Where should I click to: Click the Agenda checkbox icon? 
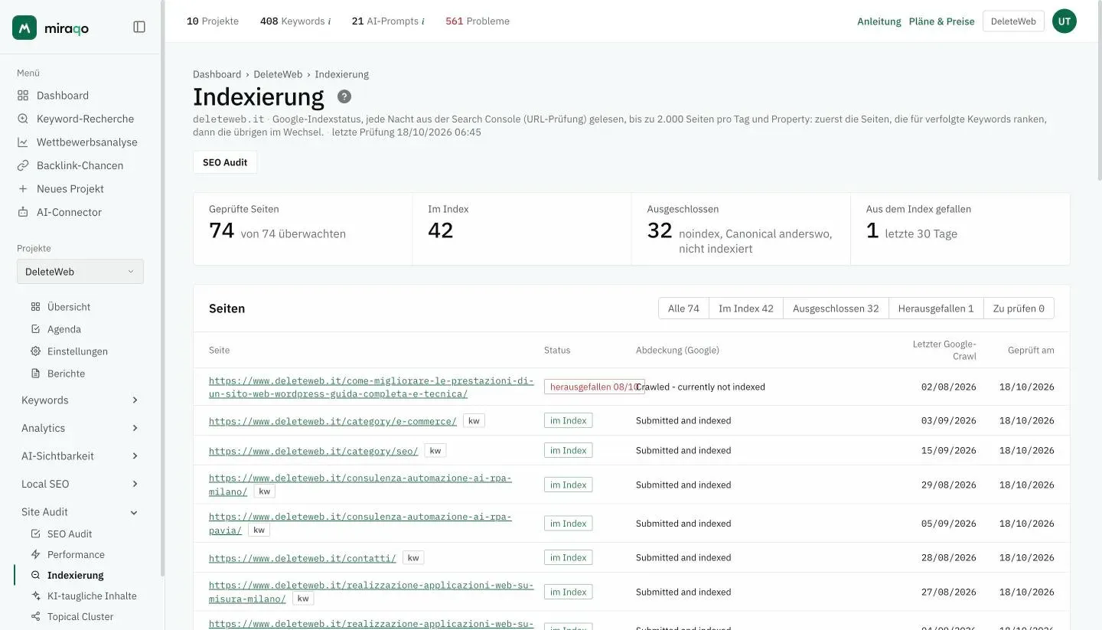coord(35,329)
